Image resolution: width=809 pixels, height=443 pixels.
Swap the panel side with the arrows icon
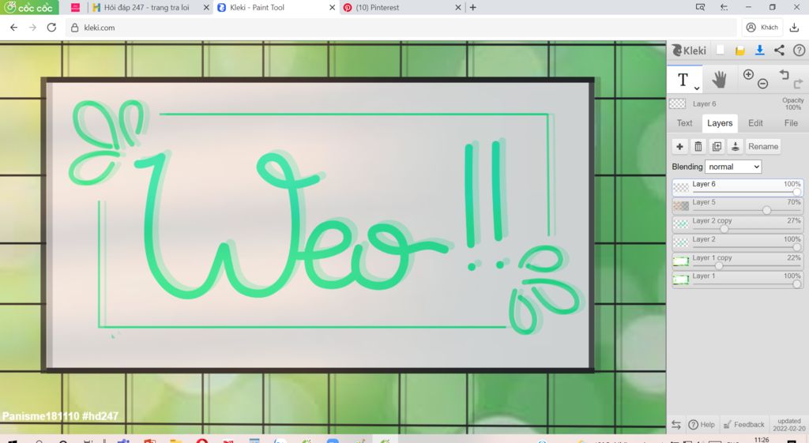(676, 424)
